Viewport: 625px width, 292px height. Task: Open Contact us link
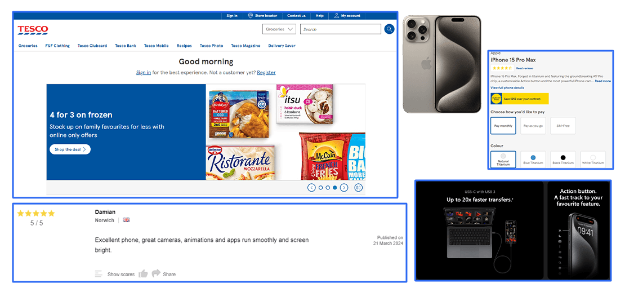tap(296, 16)
